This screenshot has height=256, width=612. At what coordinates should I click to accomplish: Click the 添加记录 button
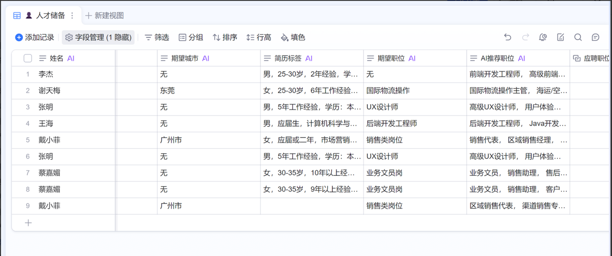tap(34, 37)
